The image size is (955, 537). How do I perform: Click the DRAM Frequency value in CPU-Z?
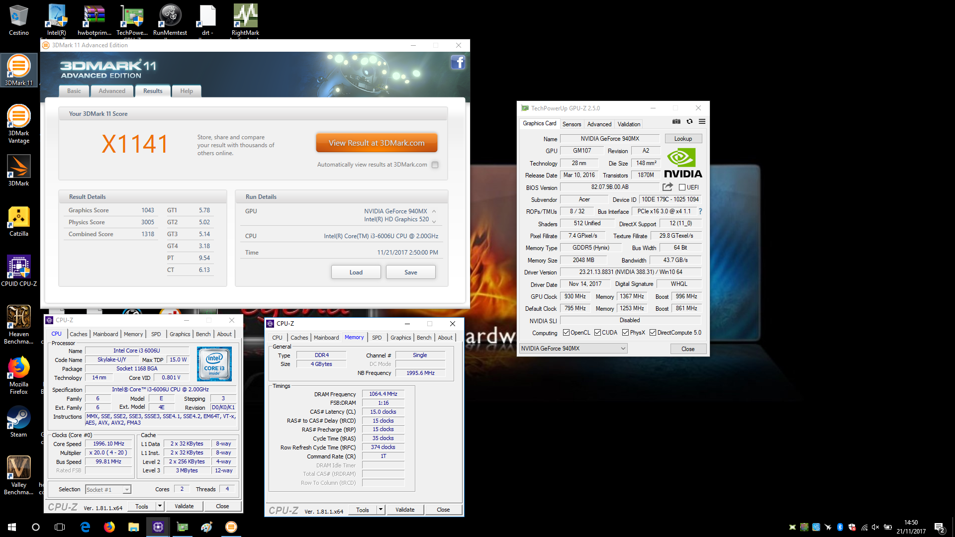(383, 394)
